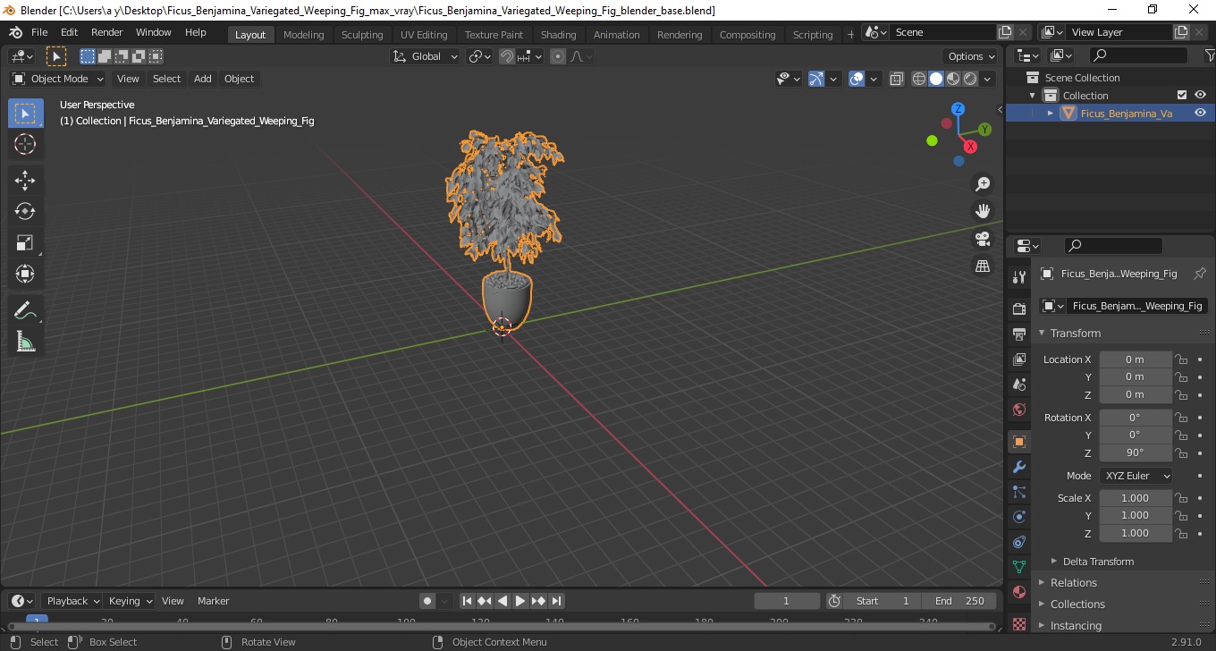The width and height of the screenshot is (1216, 651).
Task: Click the Scale X value field
Action: [1136, 498]
